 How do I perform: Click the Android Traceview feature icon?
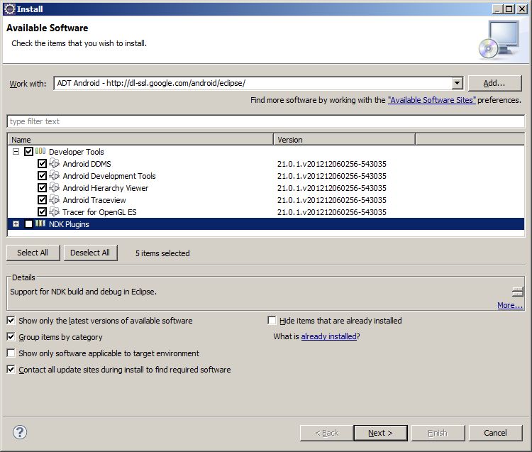pos(55,199)
